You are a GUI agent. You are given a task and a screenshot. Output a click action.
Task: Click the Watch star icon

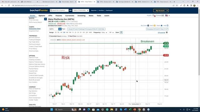pyautogui.click(x=162, y=26)
